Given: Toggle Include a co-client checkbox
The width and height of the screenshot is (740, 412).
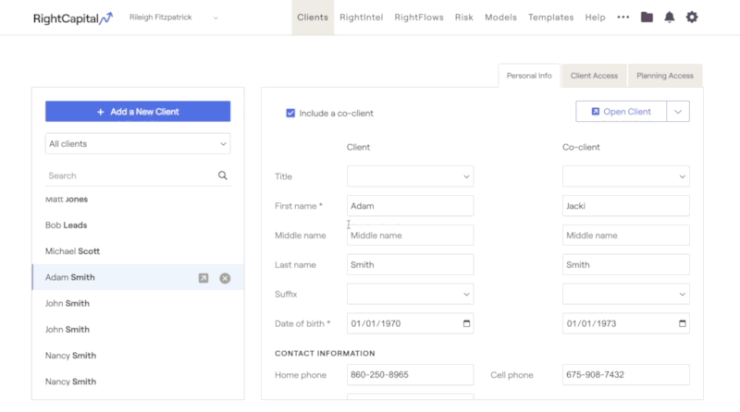Looking at the screenshot, I should point(290,113).
